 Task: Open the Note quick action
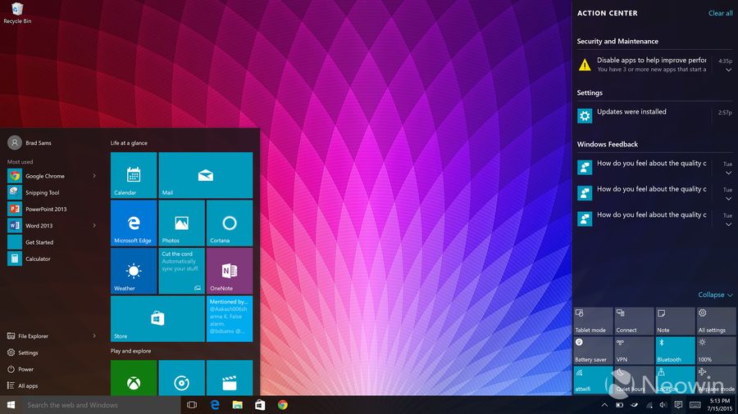click(675, 321)
